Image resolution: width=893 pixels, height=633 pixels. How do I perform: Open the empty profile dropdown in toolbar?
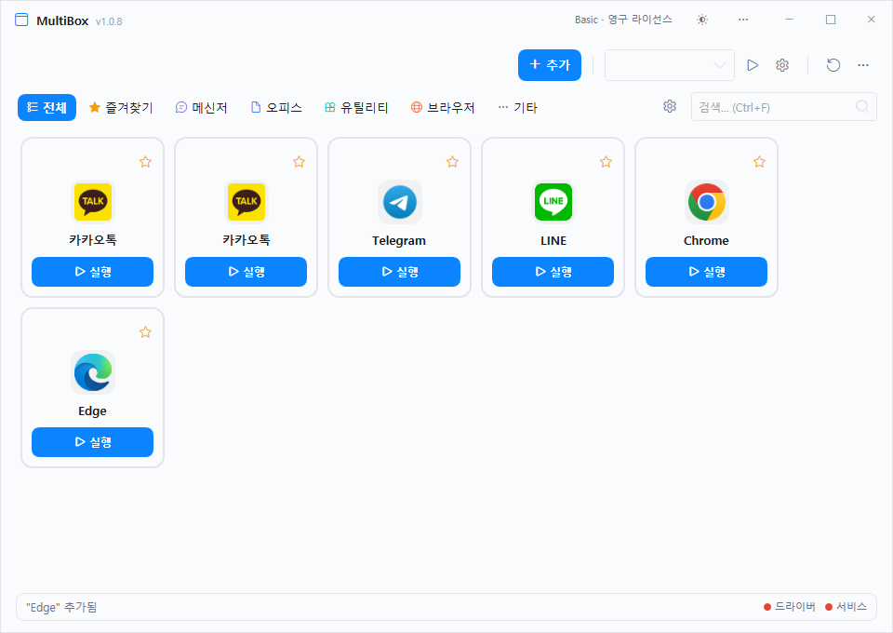(x=669, y=65)
